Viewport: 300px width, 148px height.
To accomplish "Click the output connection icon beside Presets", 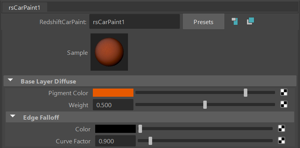I will (x=250, y=21).
